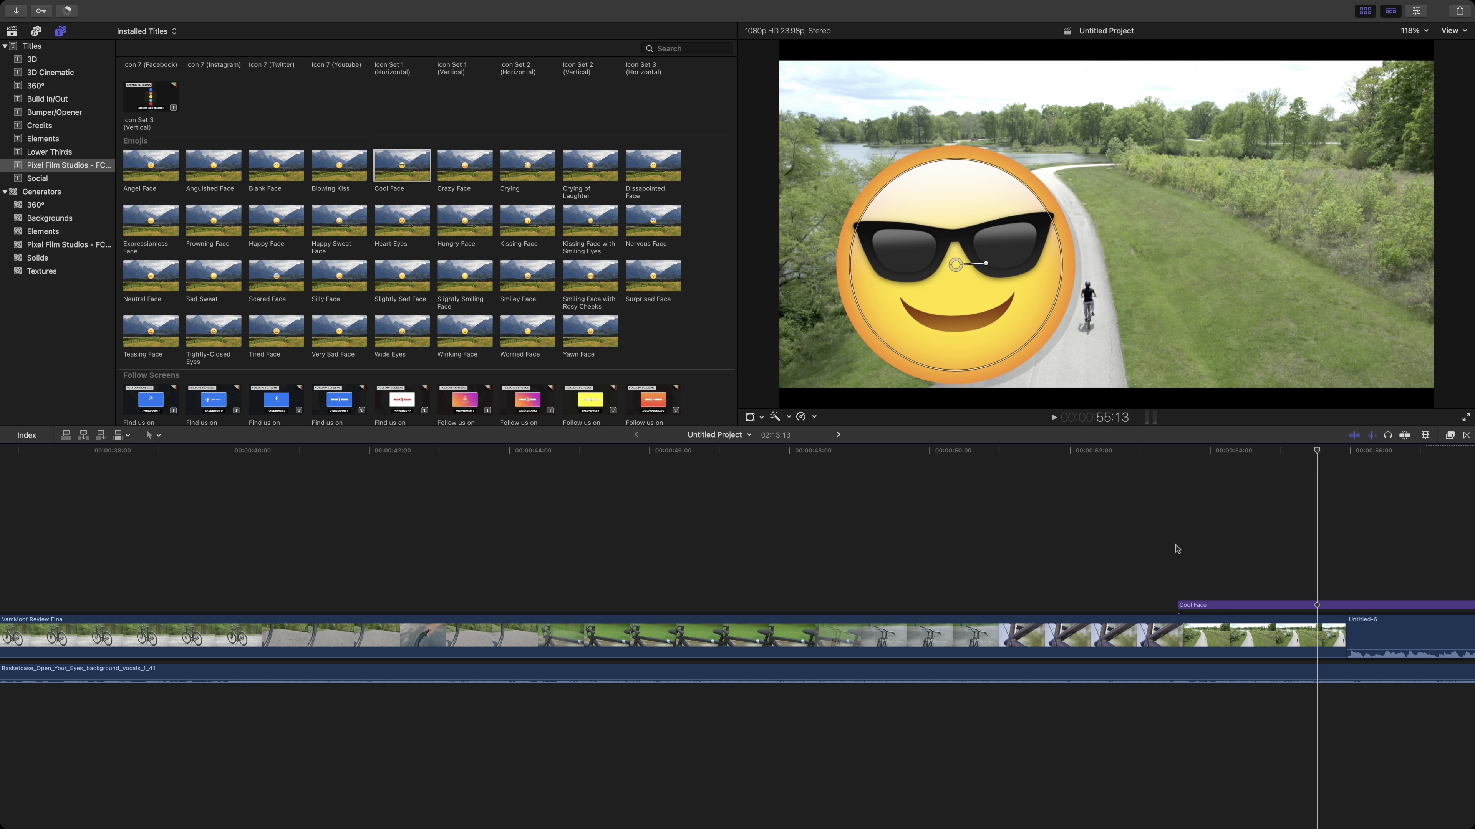Click the Append clip to storyline icon
The height and width of the screenshot is (829, 1475).
coord(100,435)
